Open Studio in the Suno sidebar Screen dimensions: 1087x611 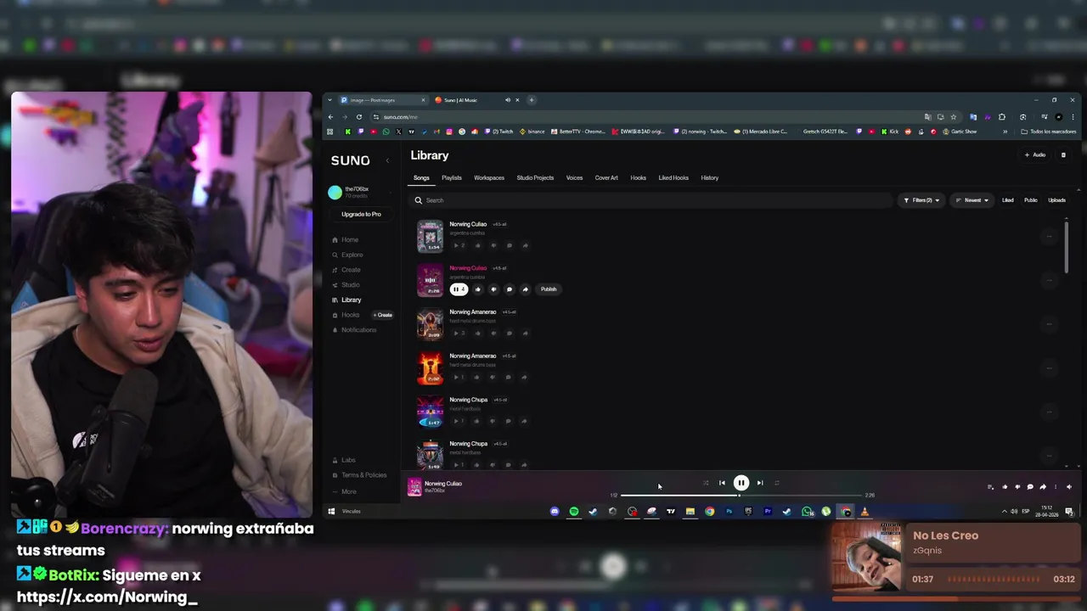click(346, 285)
